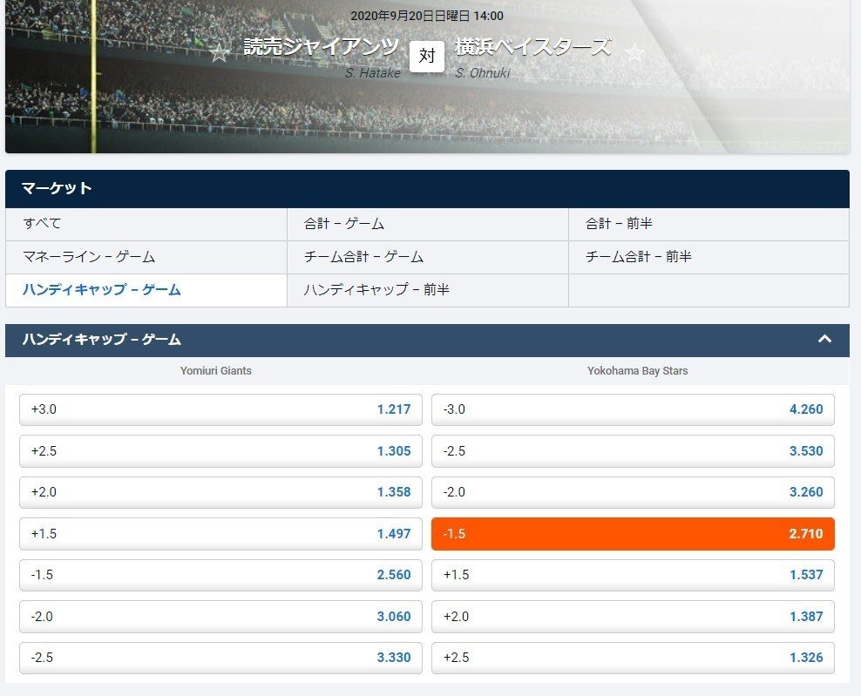Select the すべて market tab
Screen dimensions: 861x696
(146, 224)
